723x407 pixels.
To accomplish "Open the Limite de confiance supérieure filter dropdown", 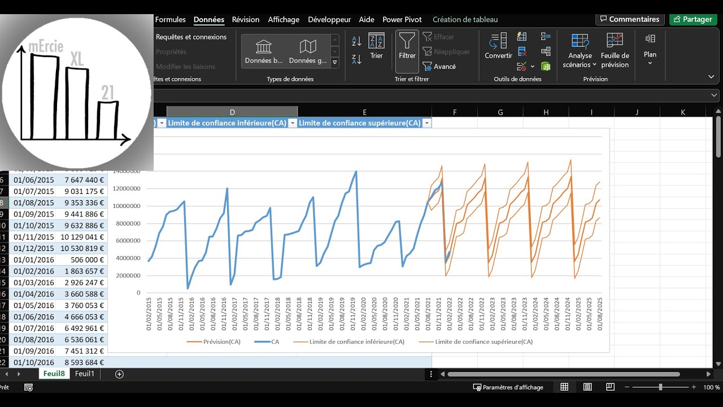I will pyautogui.click(x=426, y=123).
